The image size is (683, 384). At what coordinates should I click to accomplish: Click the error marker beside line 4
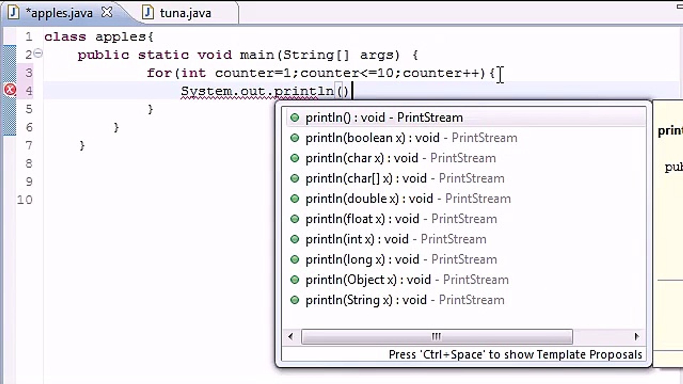pos(10,90)
